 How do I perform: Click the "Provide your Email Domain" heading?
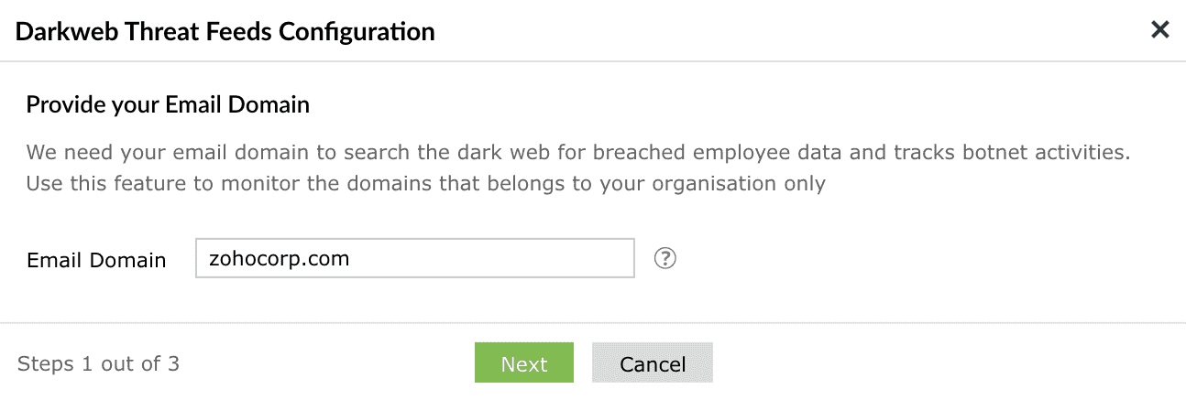(168, 105)
